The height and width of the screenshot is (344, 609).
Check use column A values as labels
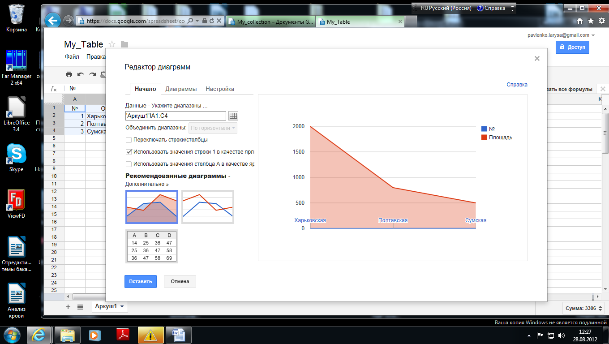pos(129,164)
